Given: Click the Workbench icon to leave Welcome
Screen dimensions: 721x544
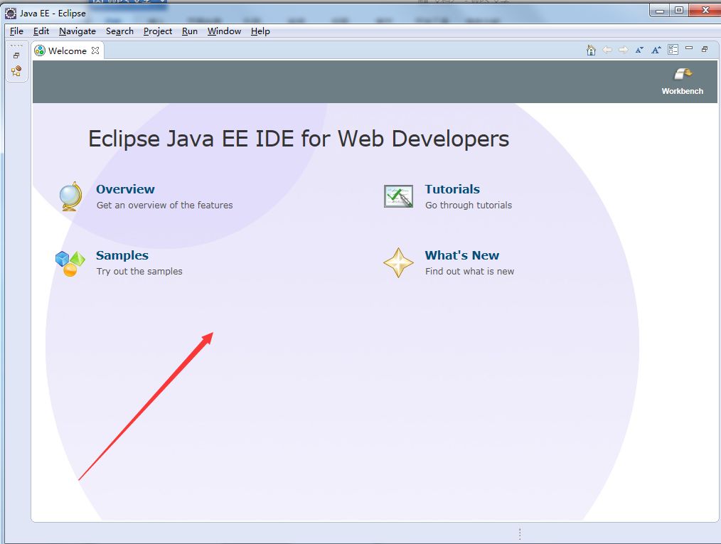Looking at the screenshot, I should [681, 74].
